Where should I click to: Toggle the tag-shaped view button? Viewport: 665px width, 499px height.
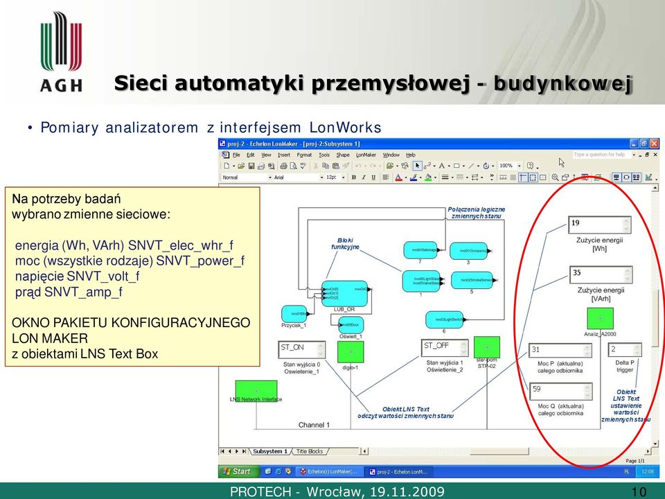coord(626,177)
